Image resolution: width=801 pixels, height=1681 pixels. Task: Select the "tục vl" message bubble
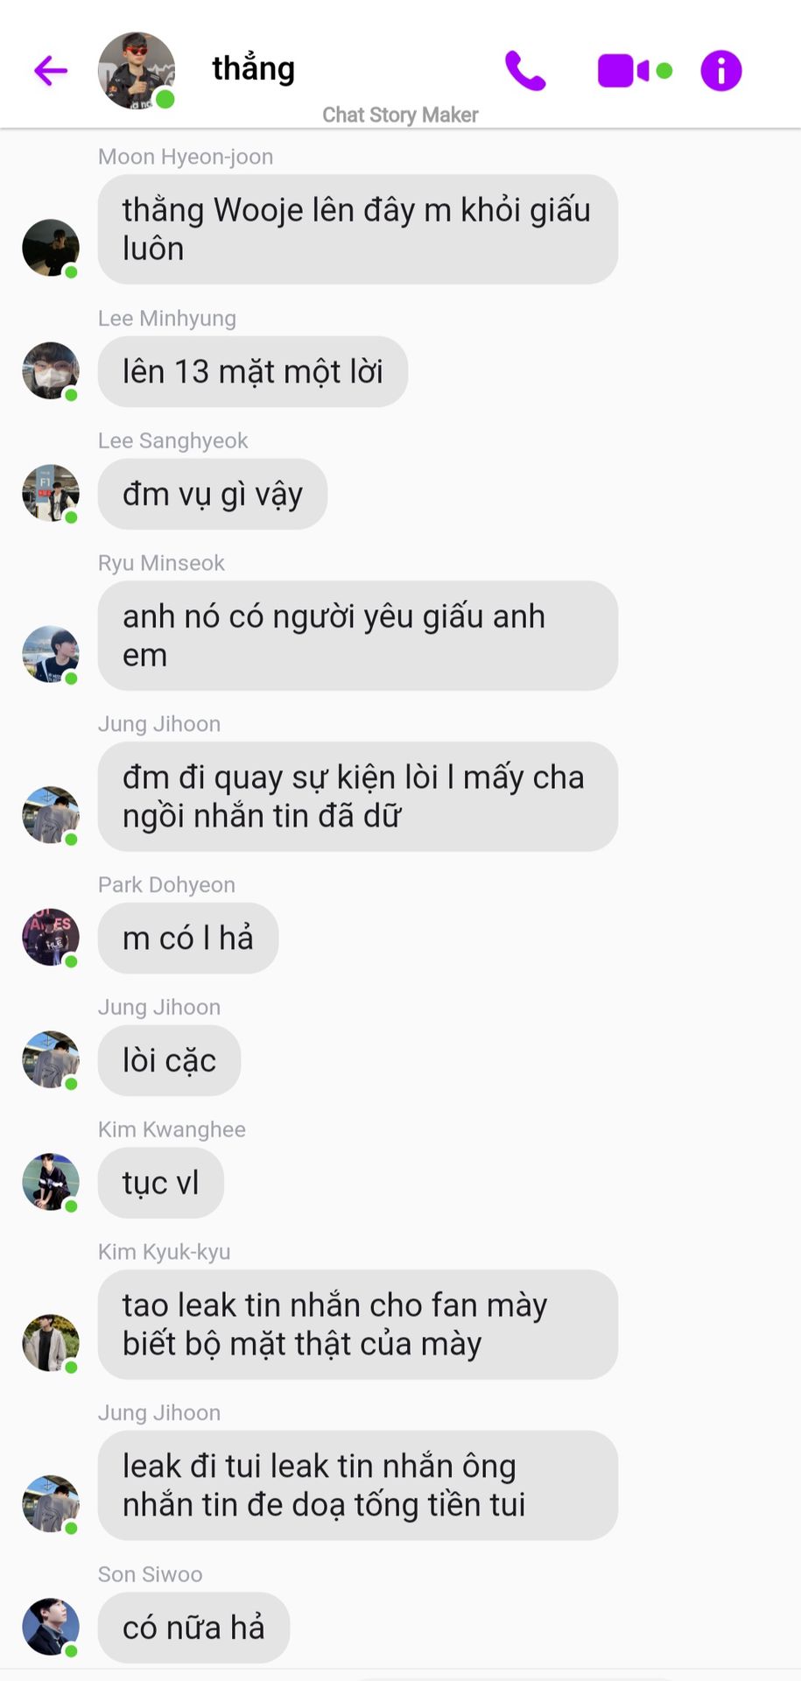161,1183
